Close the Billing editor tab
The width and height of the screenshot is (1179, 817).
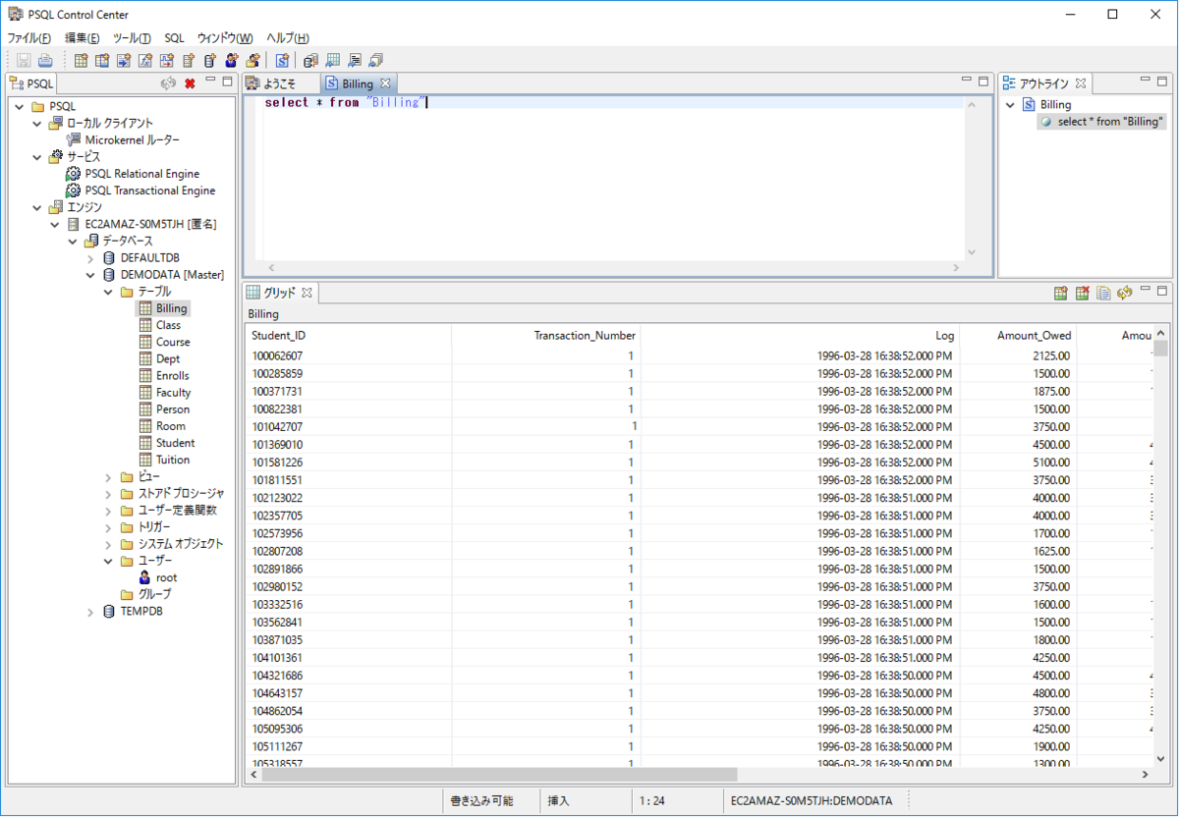[x=386, y=83]
